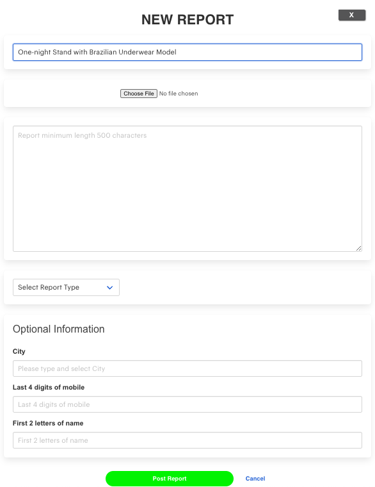Click the City field label
The image size is (375, 487).
[x=19, y=351]
